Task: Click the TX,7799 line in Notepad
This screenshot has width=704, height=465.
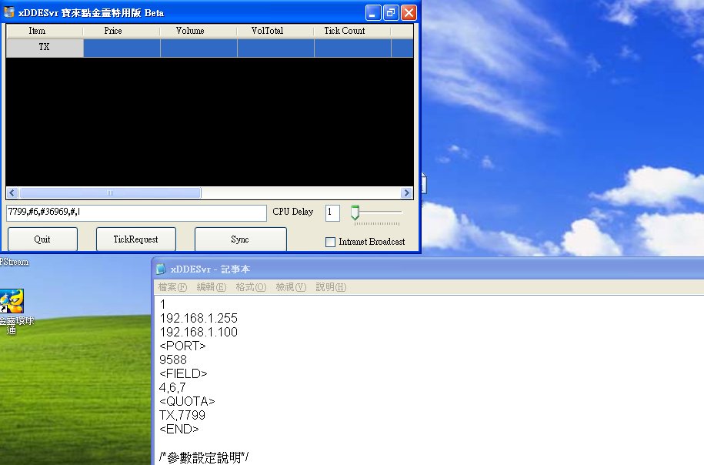Action: pos(182,415)
